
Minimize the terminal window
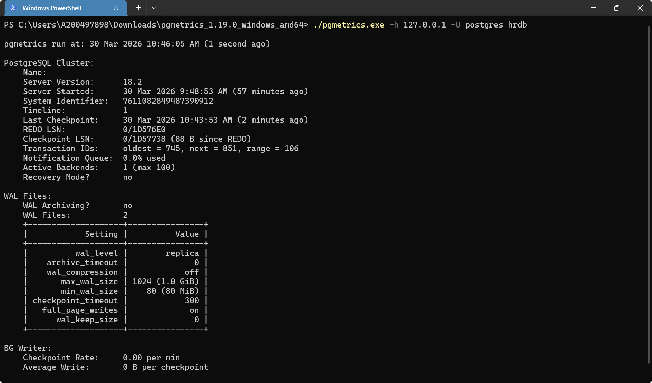click(593, 8)
